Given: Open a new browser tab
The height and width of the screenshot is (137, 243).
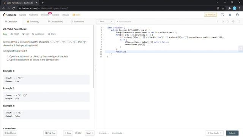Looking at the screenshot, I should 43,3.
